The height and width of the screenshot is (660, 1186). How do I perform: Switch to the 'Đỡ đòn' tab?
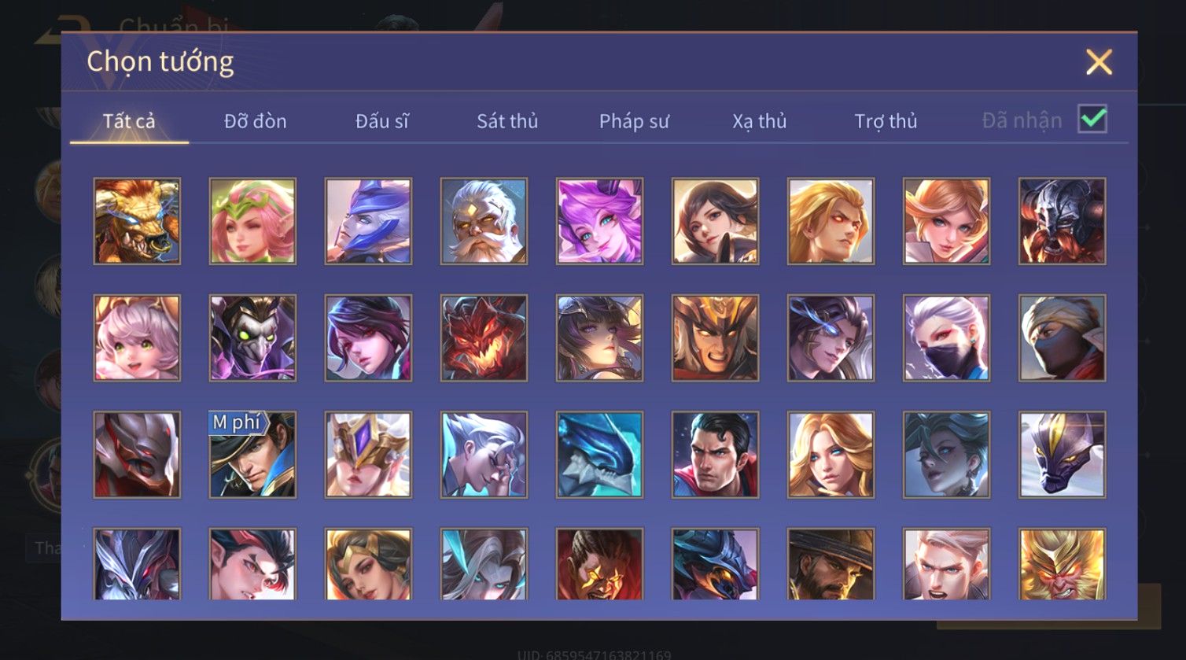(x=255, y=121)
